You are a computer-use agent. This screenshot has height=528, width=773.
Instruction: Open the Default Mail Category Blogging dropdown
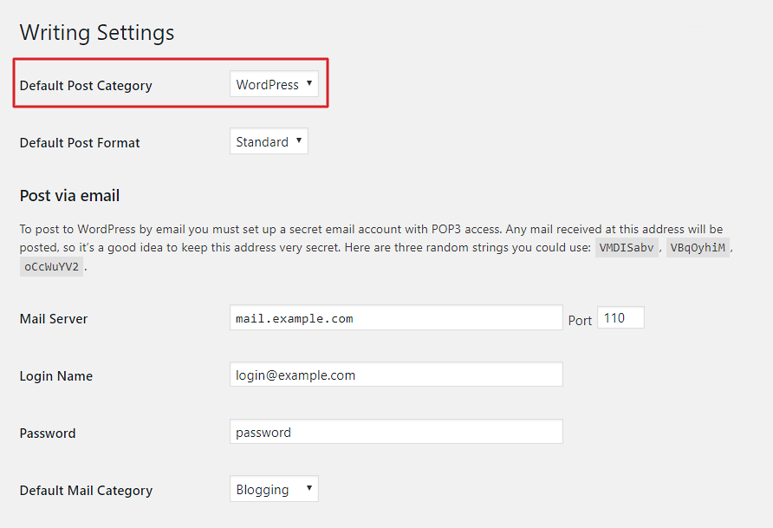274,489
